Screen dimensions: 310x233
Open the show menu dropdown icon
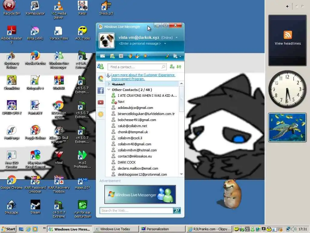tap(177, 56)
